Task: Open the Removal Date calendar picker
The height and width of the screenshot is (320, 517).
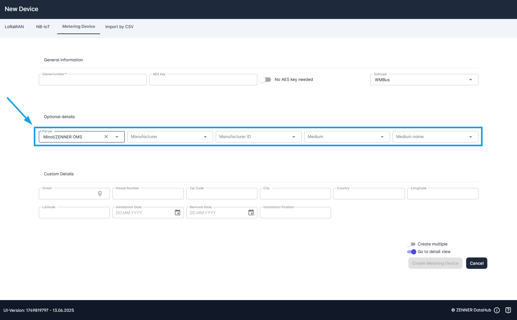Action: click(251, 213)
